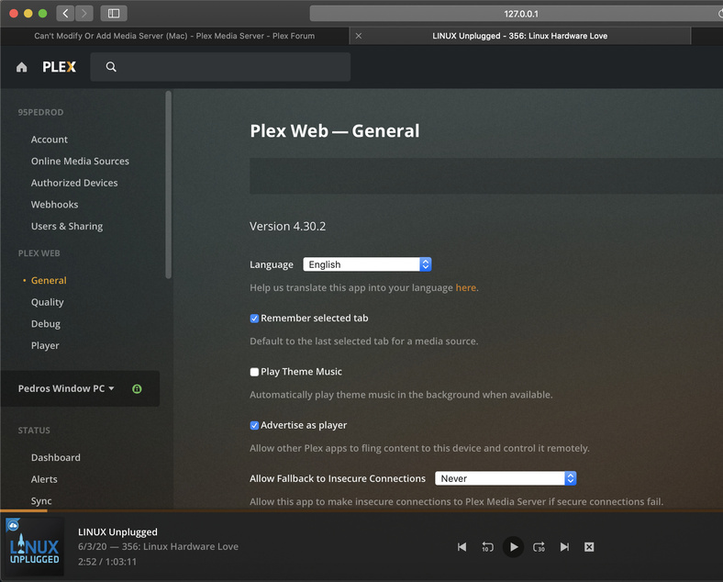723x582 pixels.
Task: Rewind 10 seconds in player
Action: click(x=487, y=547)
